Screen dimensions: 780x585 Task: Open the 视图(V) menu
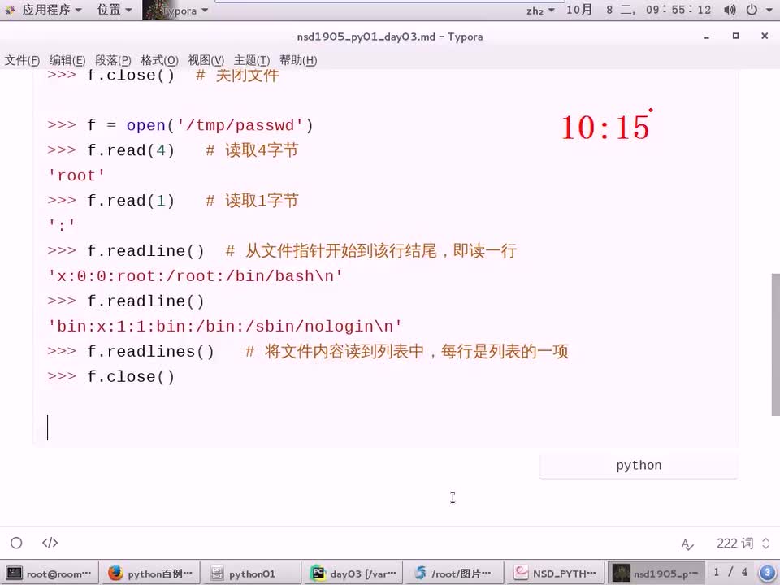click(x=206, y=60)
